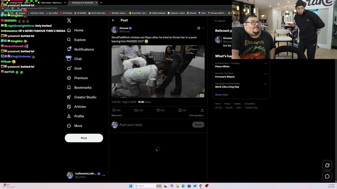Open the post's three-dot more menu
The height and width of the screenshot is (189, 337).
tap(203, 28)
